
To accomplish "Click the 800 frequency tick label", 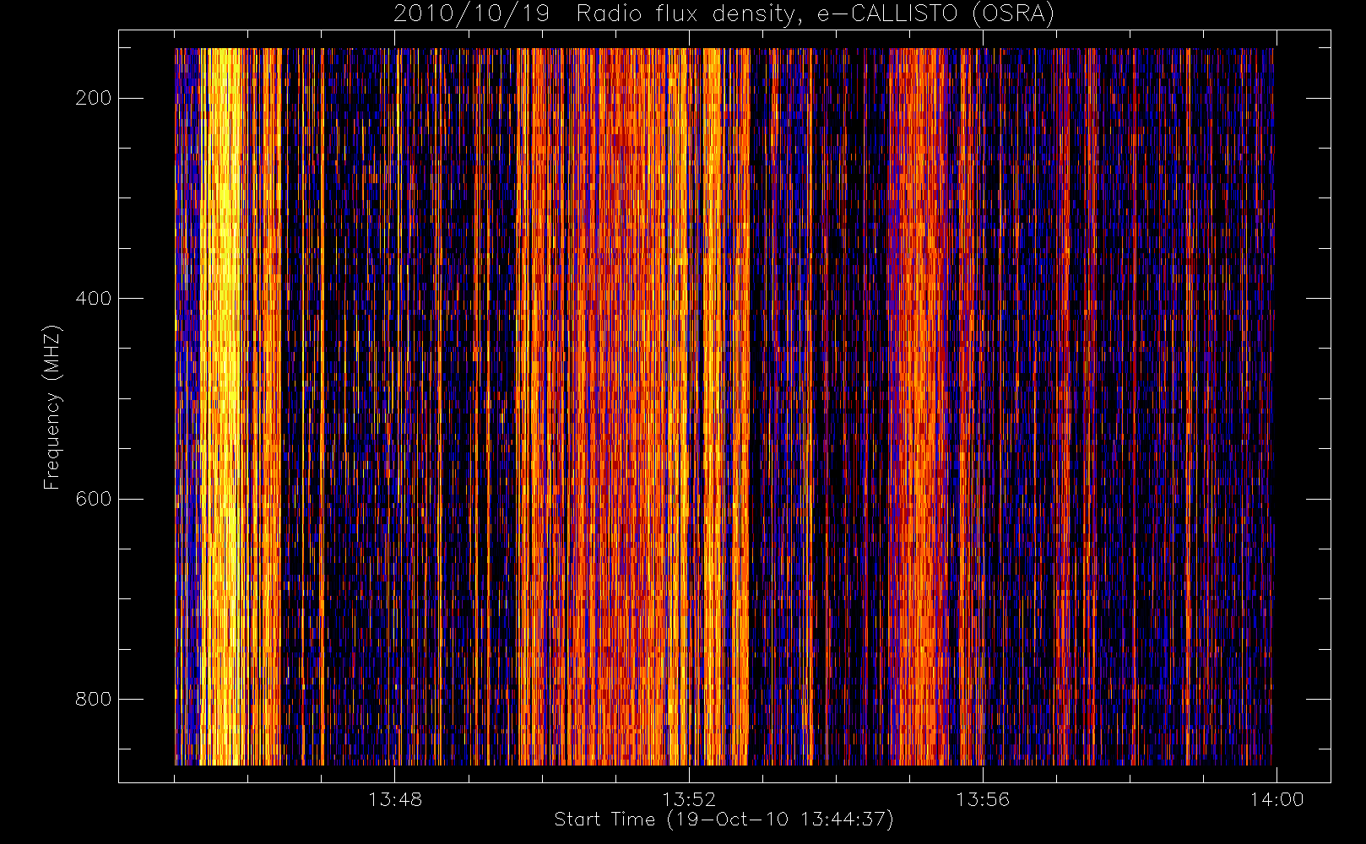I will (x=93, y=699).
